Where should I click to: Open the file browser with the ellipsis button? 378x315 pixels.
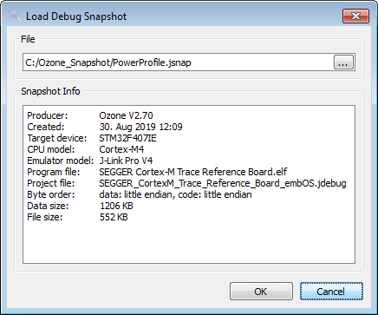click(x=343, y=62)
